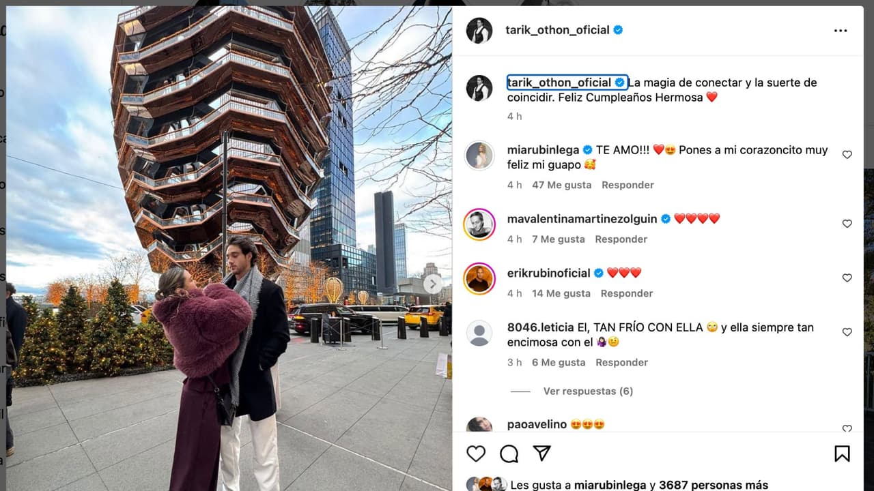Image resolution: width=874 pixels, height=491 pixels.
Task: Reply to erikrubinoficial's comment
Action: [x=627, y=293]
